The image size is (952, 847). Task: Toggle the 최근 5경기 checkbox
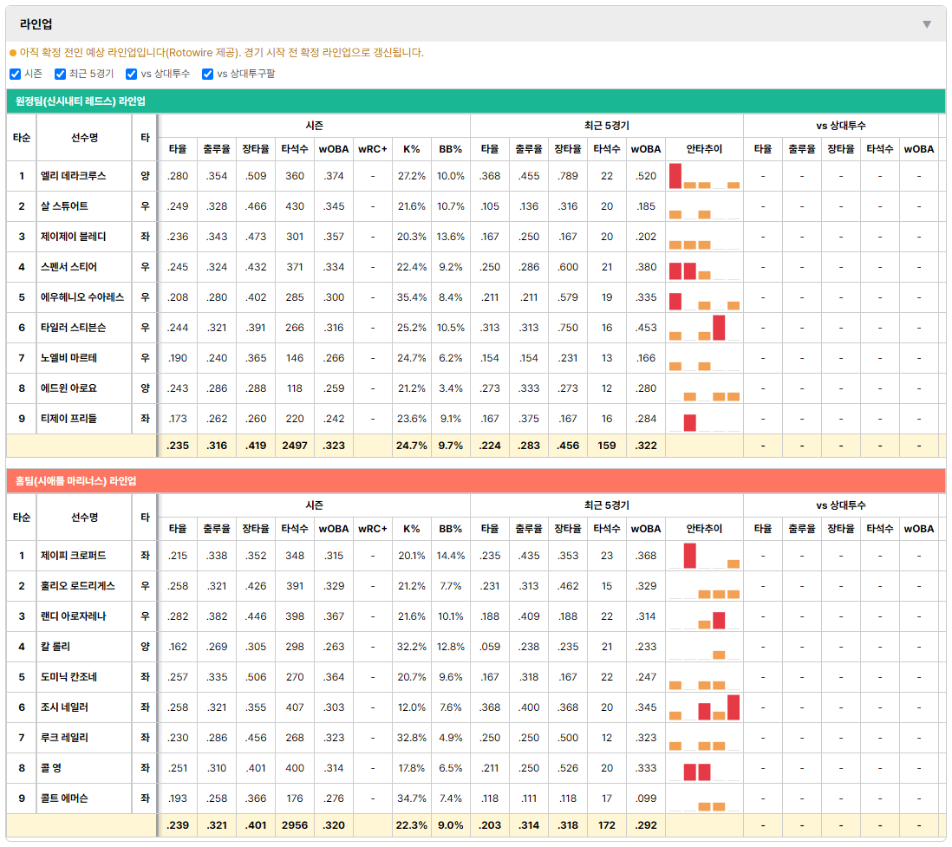(x=60, y=74)
